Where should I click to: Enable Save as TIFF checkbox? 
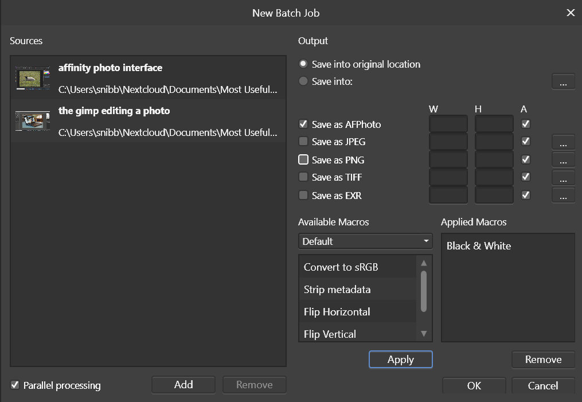pos(303,177)
